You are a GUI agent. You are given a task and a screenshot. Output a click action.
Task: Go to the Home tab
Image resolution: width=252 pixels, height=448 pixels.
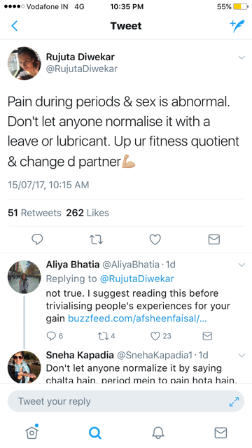32,432
